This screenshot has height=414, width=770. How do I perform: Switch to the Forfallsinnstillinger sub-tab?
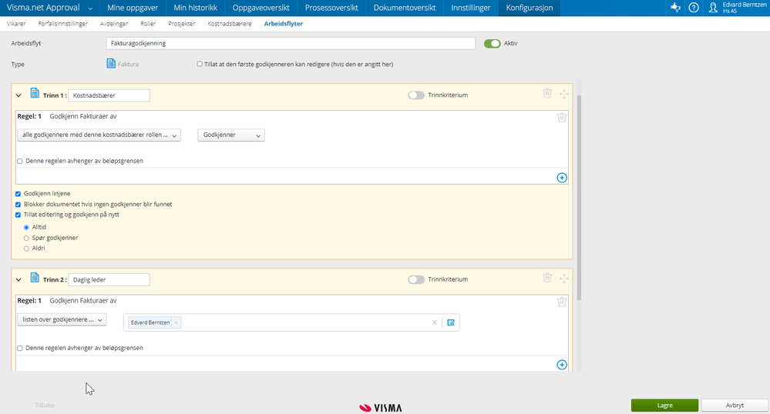tap(63, 24)
